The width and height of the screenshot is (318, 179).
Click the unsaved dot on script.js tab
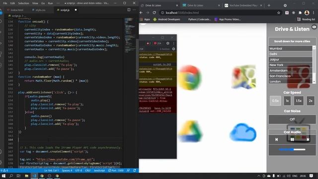(76, 10)
